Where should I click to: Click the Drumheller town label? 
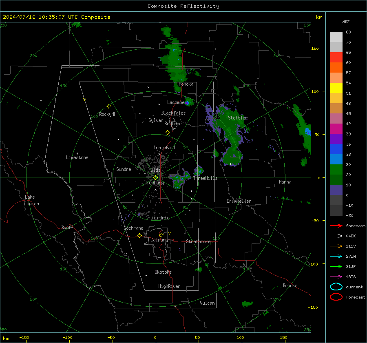(239, 201)
